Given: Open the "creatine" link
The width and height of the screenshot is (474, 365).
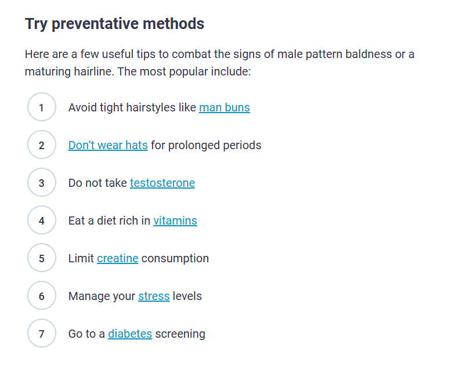Looking at the screenshot, I should (118, 258).
